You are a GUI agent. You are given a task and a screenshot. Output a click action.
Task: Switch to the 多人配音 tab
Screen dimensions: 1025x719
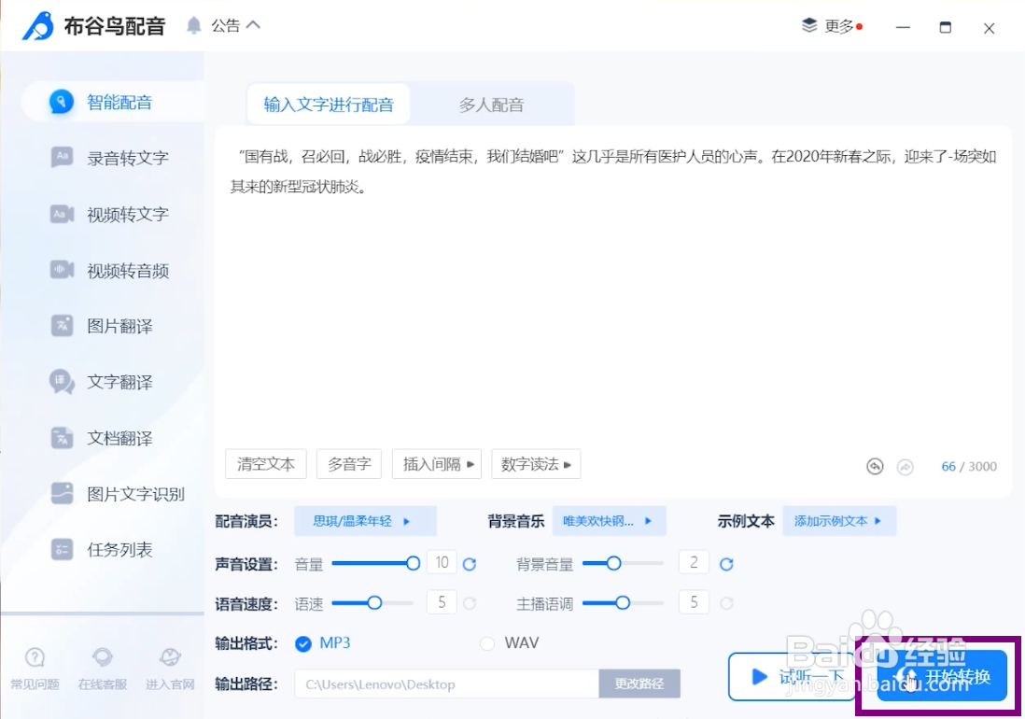[x=492, y=105]
